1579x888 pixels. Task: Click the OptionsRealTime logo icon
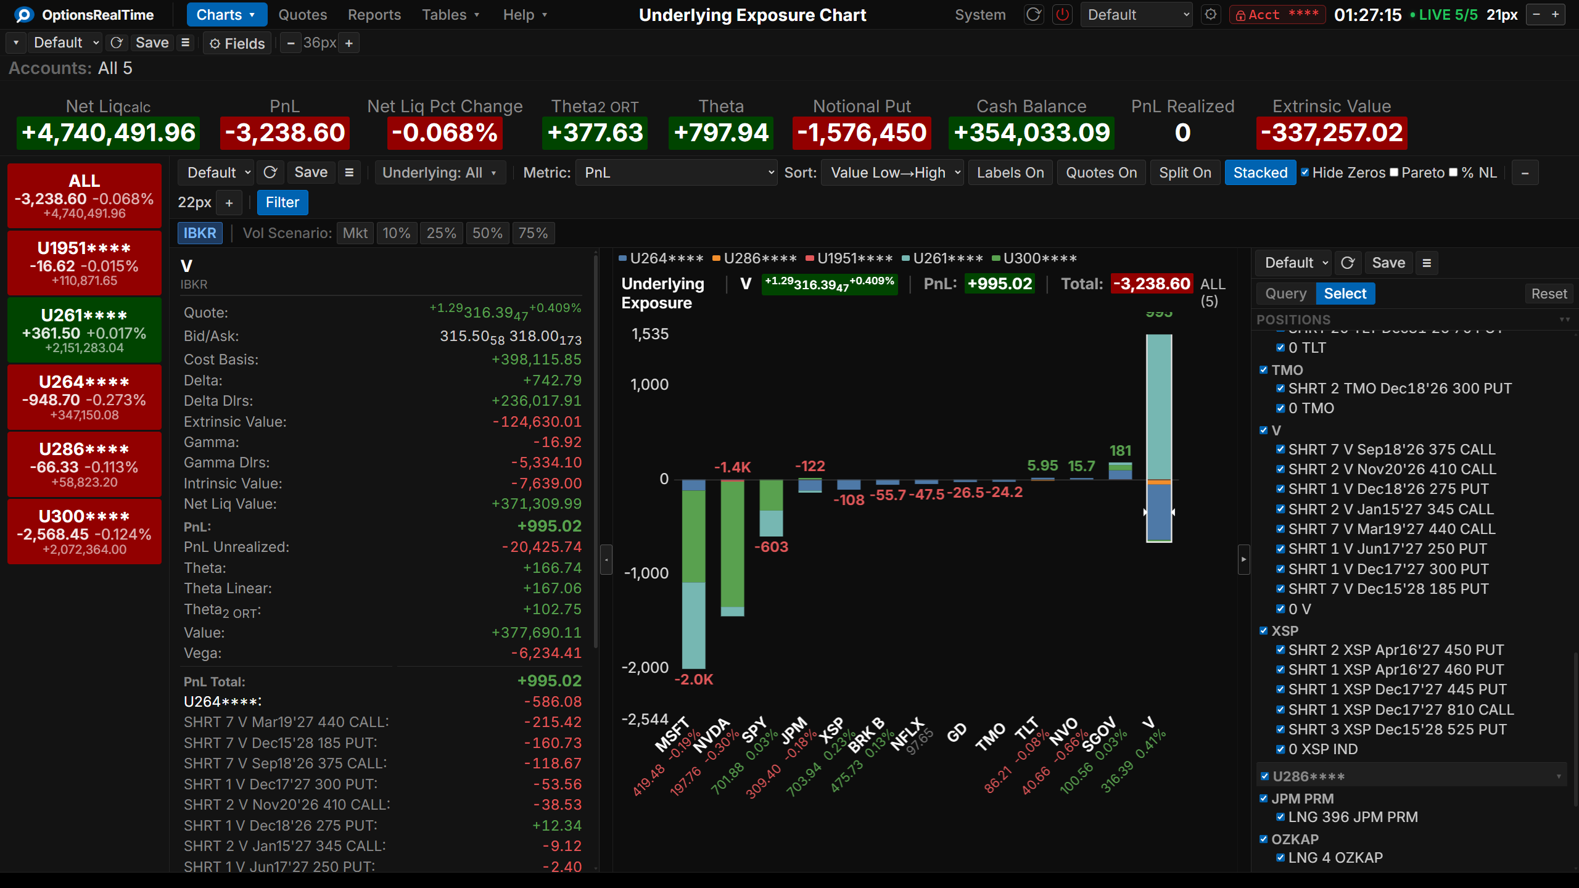point(24,15)
